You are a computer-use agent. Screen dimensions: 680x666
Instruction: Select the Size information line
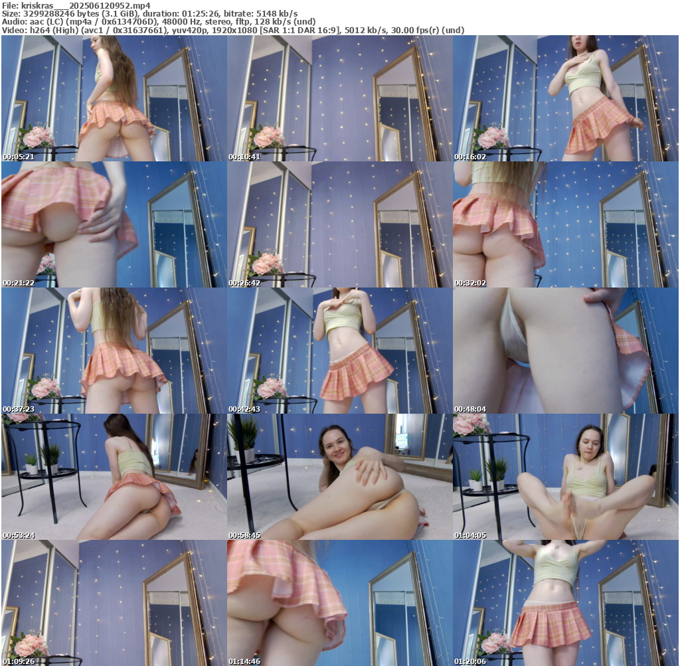(x=149, y=13)
